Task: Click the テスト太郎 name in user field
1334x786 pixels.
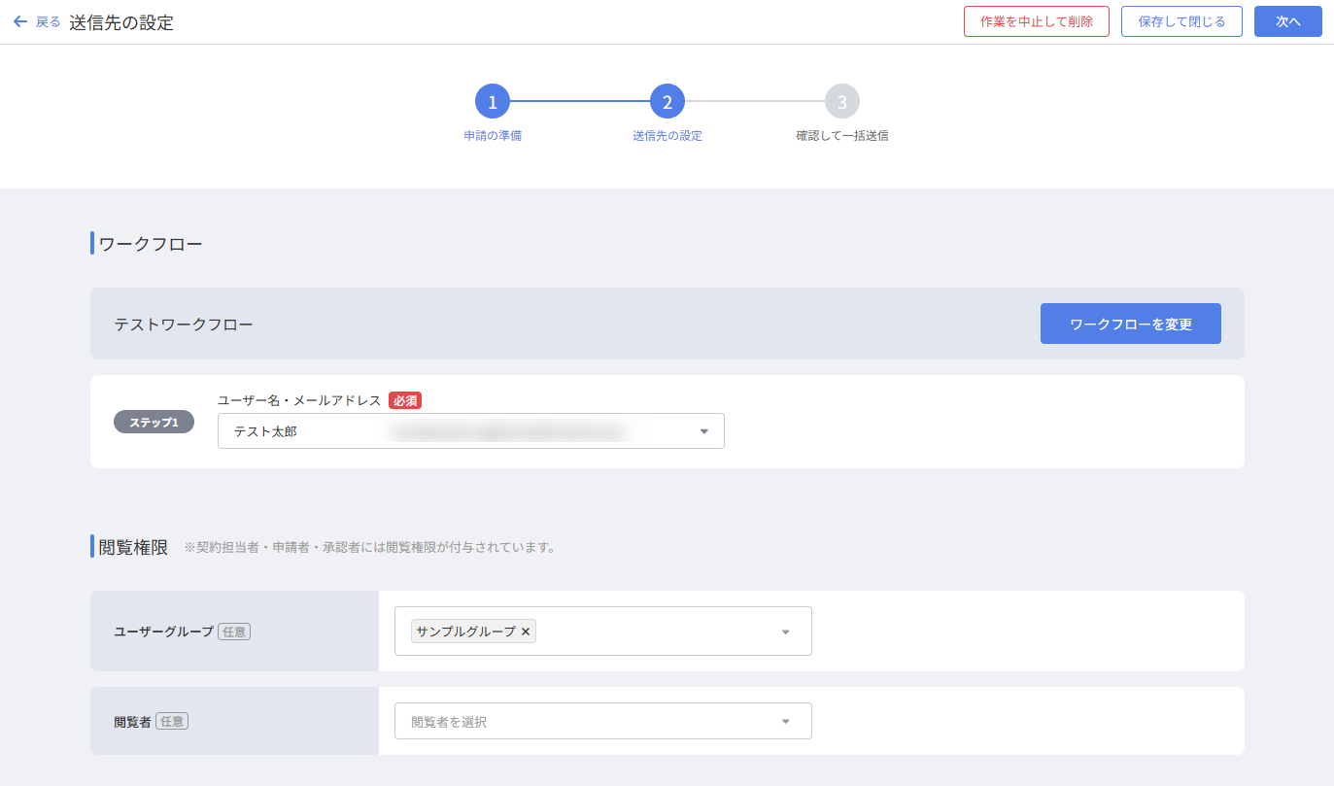Action: pos(265,431)
